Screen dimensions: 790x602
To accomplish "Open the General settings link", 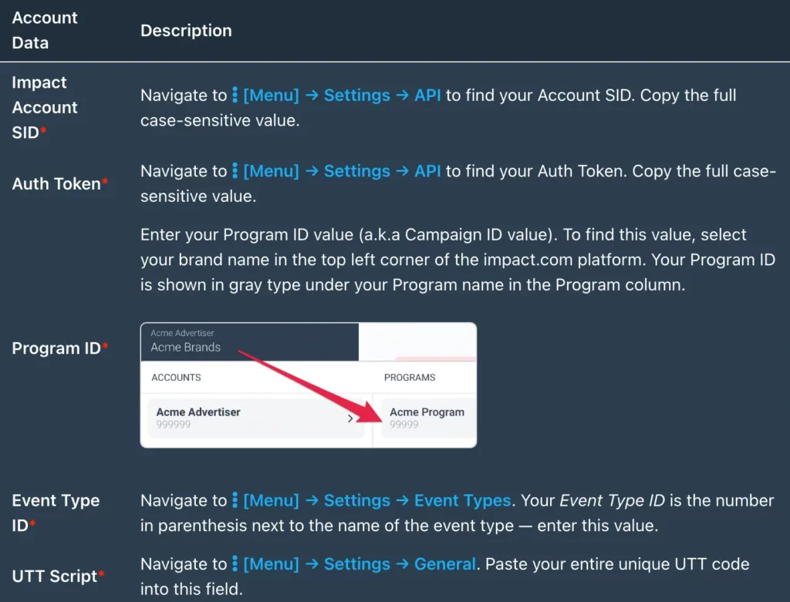I will pyautogui.click(x=444, y=563).
